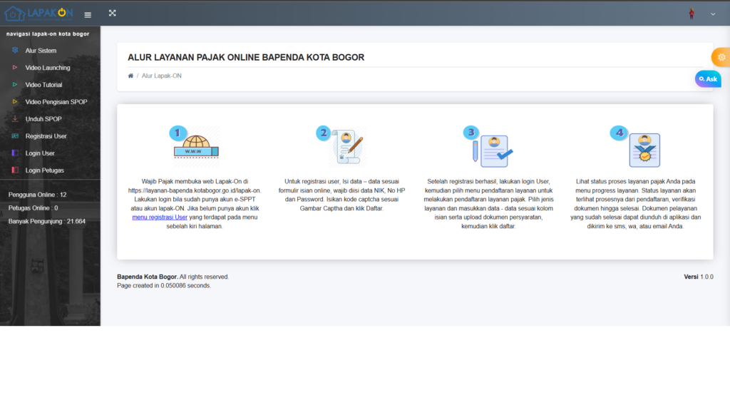Click the Petugas Online : 0 text
This screenshot has width=730, height=410.
pyautogui.click(x=33, y=207)
